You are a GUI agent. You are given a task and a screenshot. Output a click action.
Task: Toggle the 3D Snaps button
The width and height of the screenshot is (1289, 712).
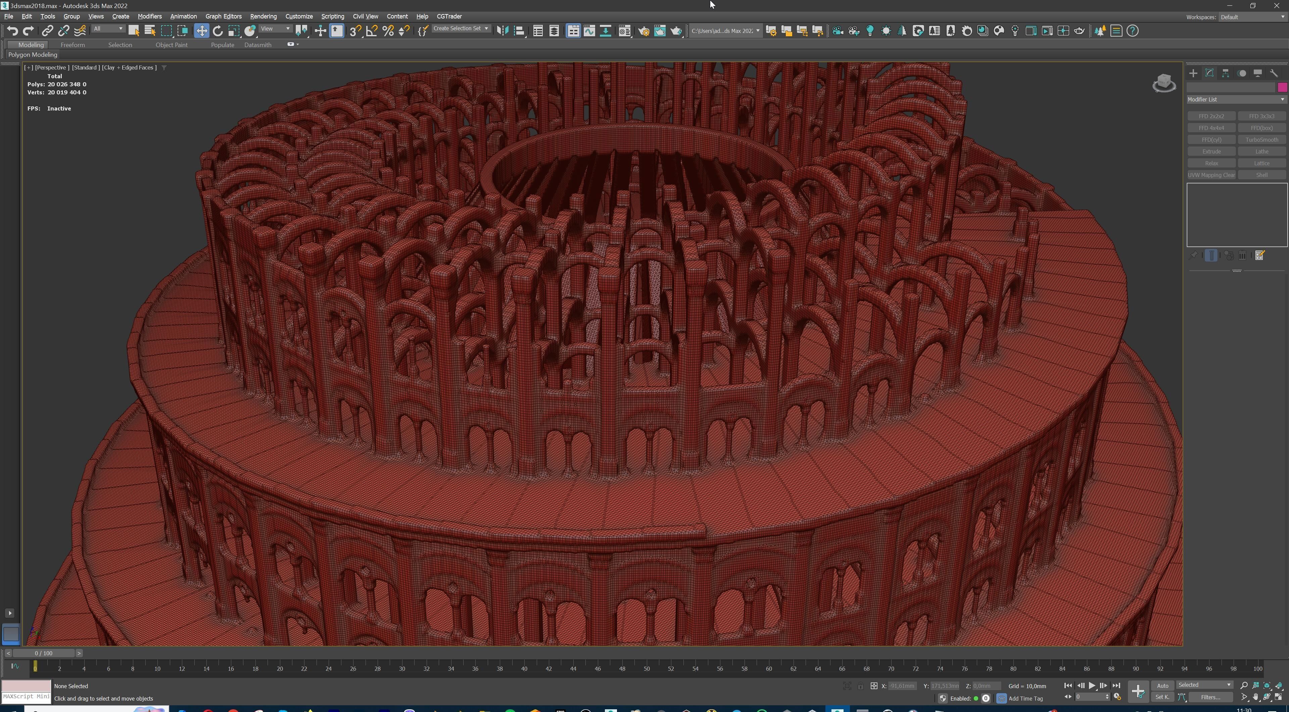click(355, 31)
